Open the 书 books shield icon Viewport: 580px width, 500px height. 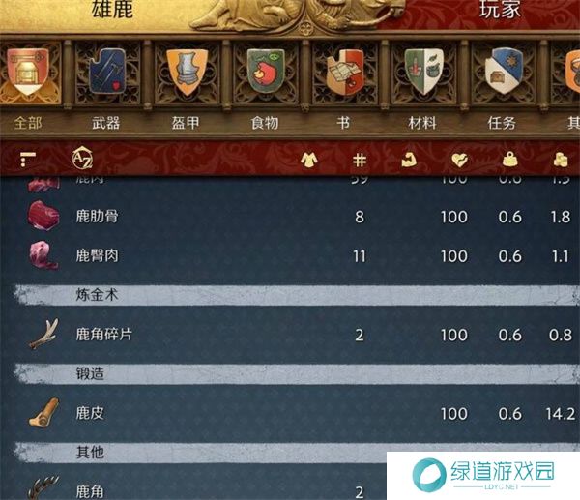pyautogui.click(x=345, y=72)
